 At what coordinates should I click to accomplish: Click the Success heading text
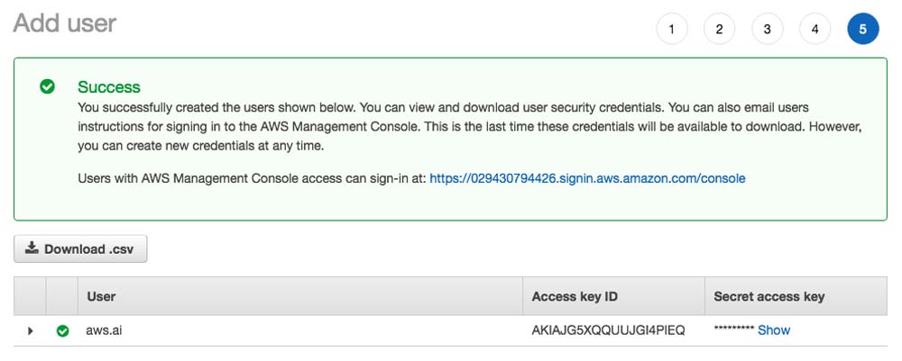pos(108,86)
